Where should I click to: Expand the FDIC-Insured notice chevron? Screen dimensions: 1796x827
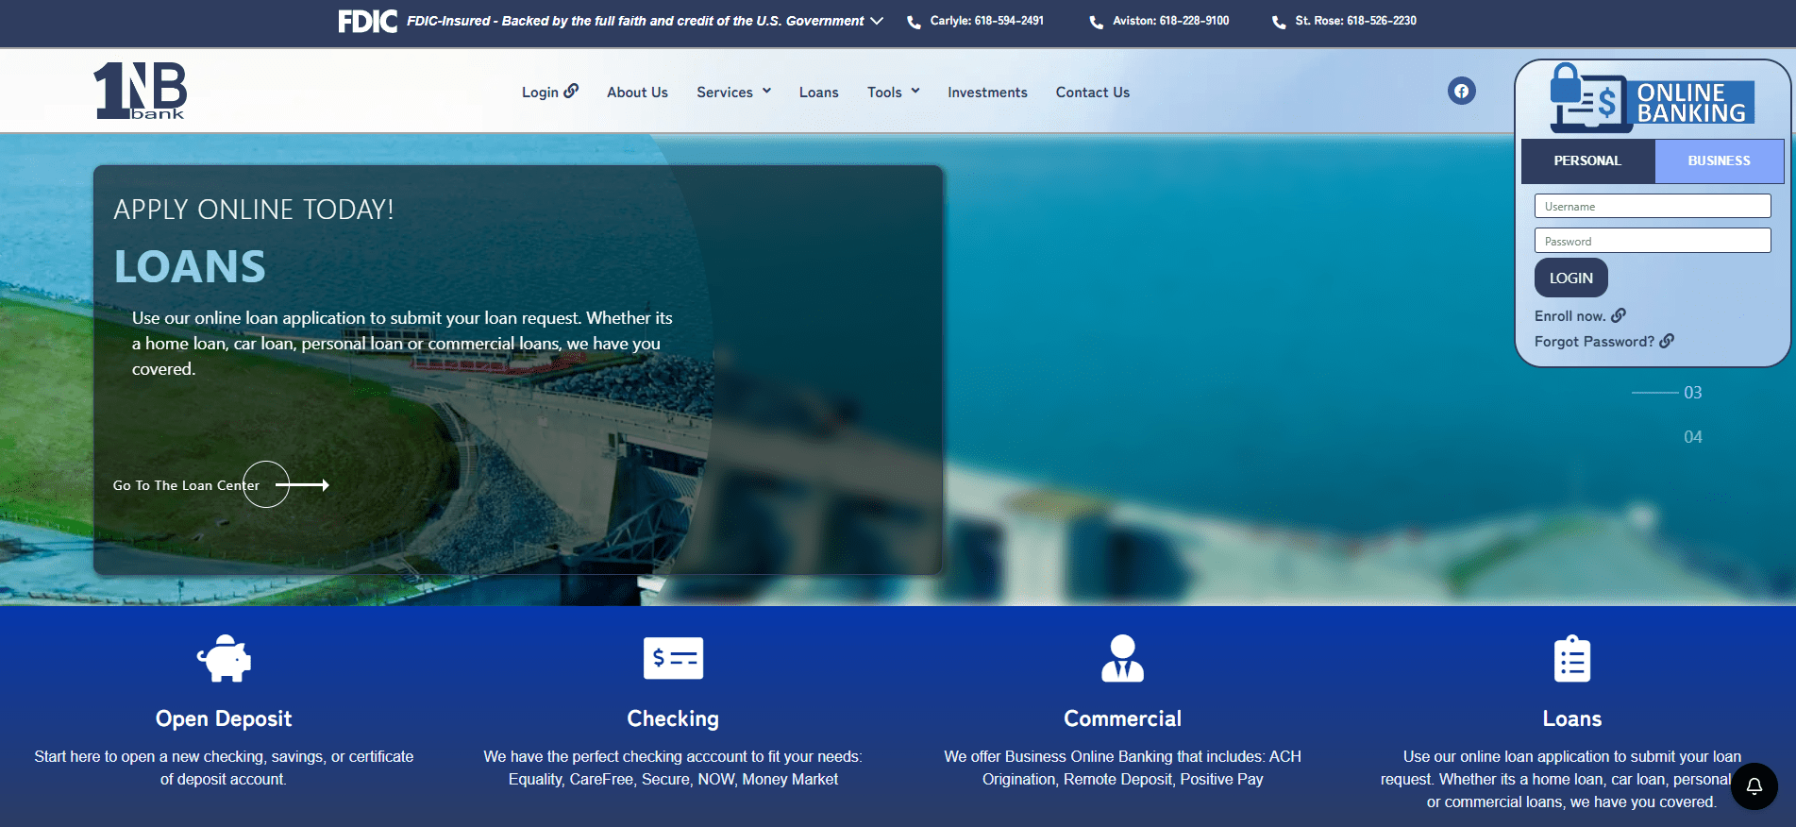click(877, 21)
